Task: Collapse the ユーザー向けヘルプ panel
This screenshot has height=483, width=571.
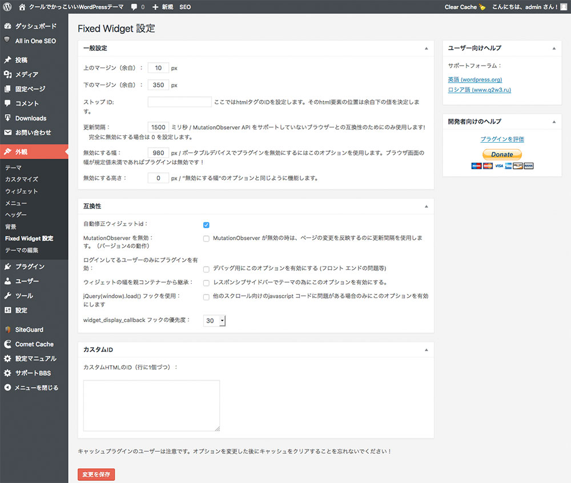Action: [554, 49]
